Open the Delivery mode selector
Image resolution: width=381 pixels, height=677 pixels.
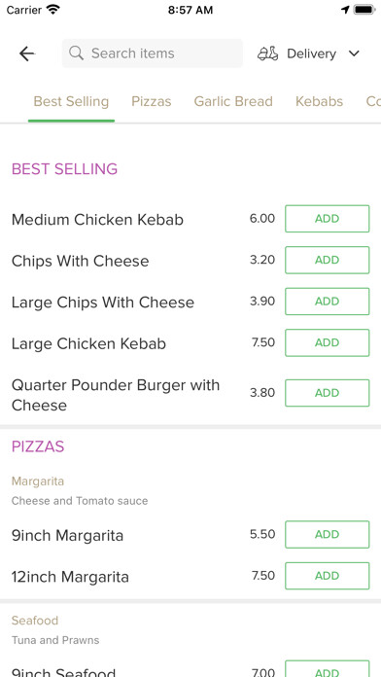pyautogui.click(x=309, y=53)
